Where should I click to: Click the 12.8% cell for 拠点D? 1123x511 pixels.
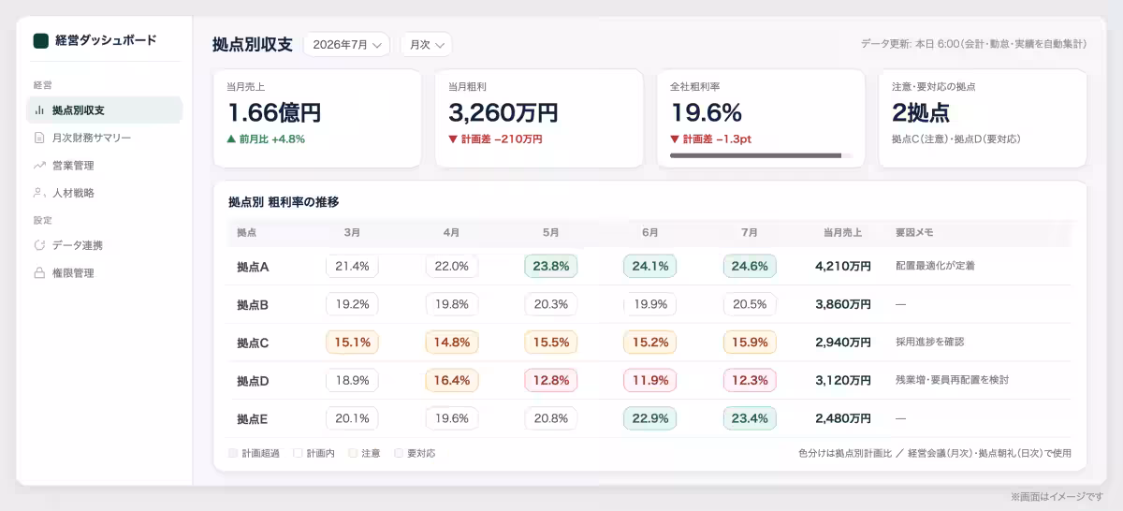click(x=551, y=380)
